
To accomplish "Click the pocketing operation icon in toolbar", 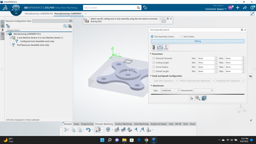I will 117,130.
